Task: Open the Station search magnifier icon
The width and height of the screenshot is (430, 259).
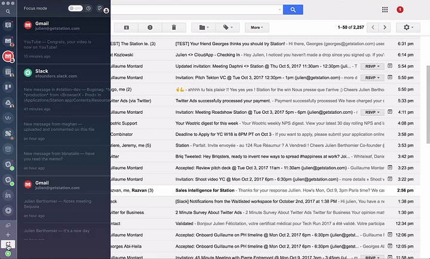Action: [8, 9]
